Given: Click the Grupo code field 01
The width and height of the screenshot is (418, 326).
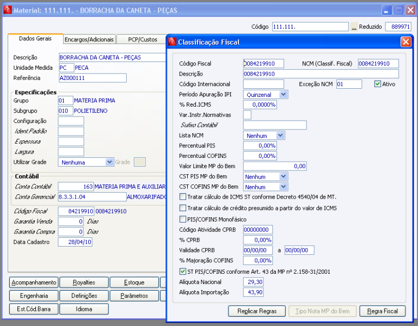Looking at the screenshot, I should coord(65,101).
